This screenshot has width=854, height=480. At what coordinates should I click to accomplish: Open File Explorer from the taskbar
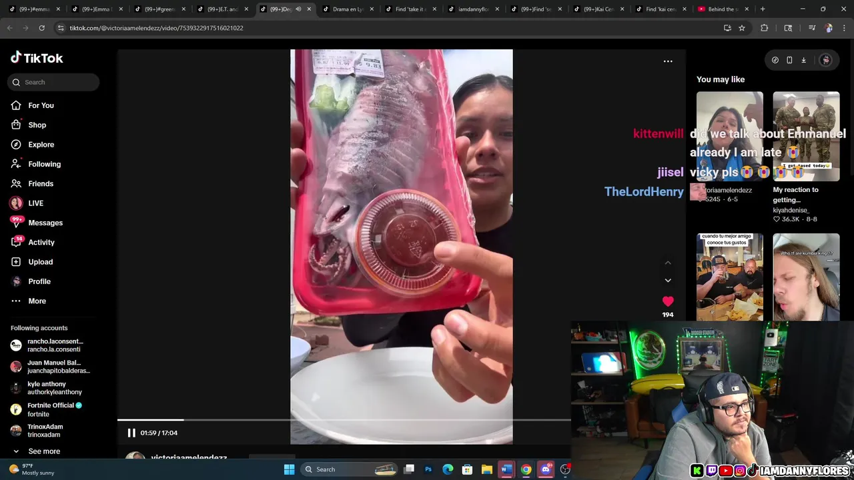tap(487, 469)
